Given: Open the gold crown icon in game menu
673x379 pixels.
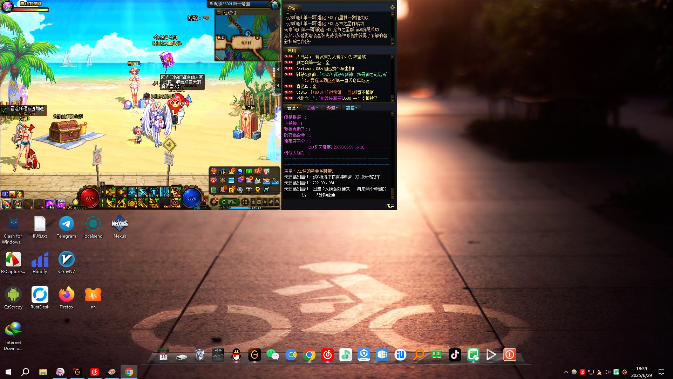Looking at the screenshot, I should 231,171.
